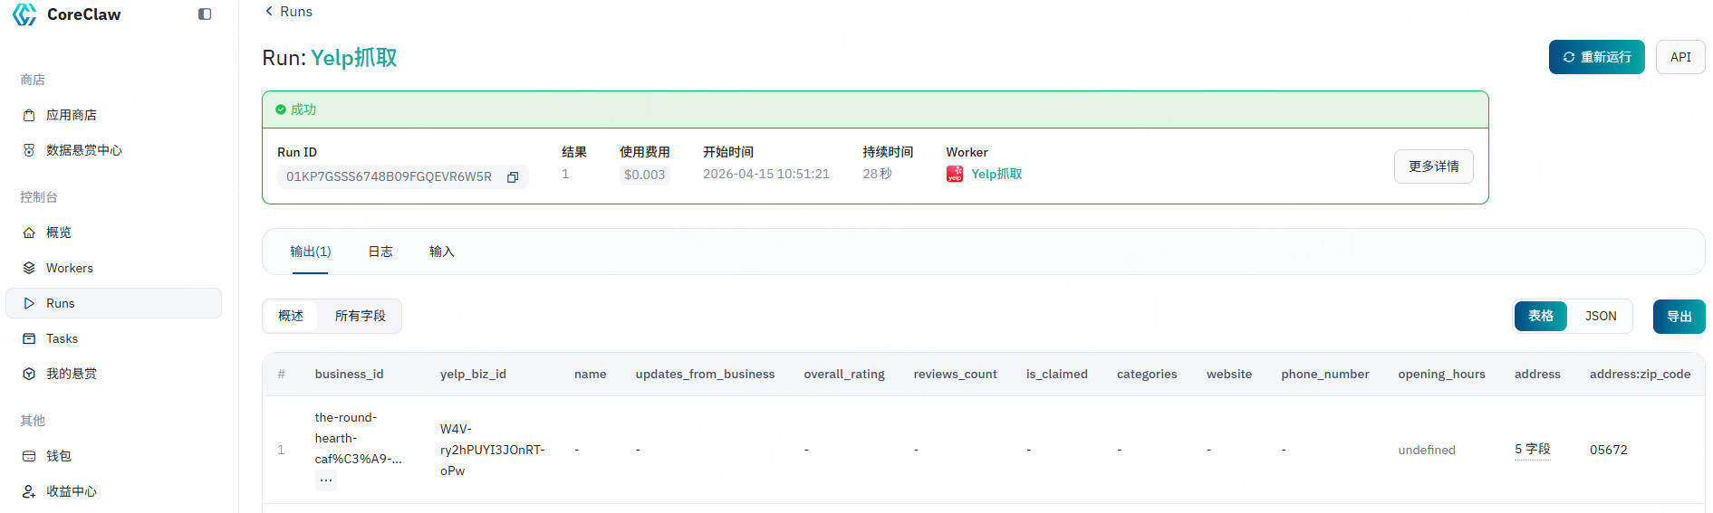Expand the address 5 字段 cell
The height and width of the screenshot is (513, 1713).
1532,449
